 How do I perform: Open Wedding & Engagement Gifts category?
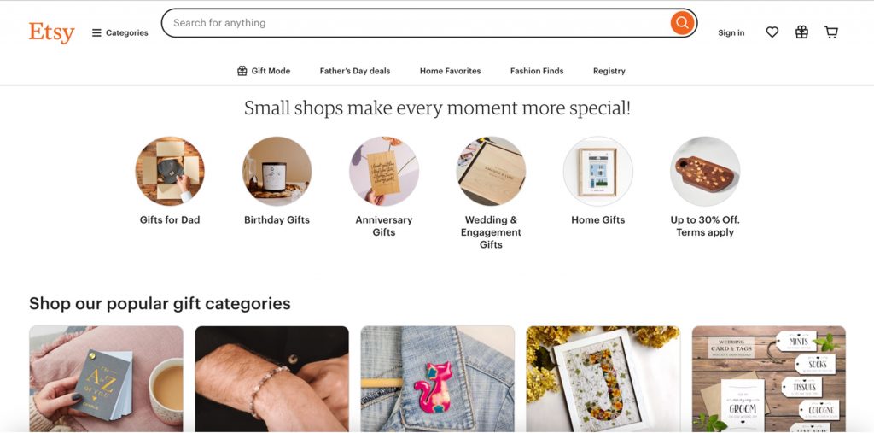(x=491, y=171)
